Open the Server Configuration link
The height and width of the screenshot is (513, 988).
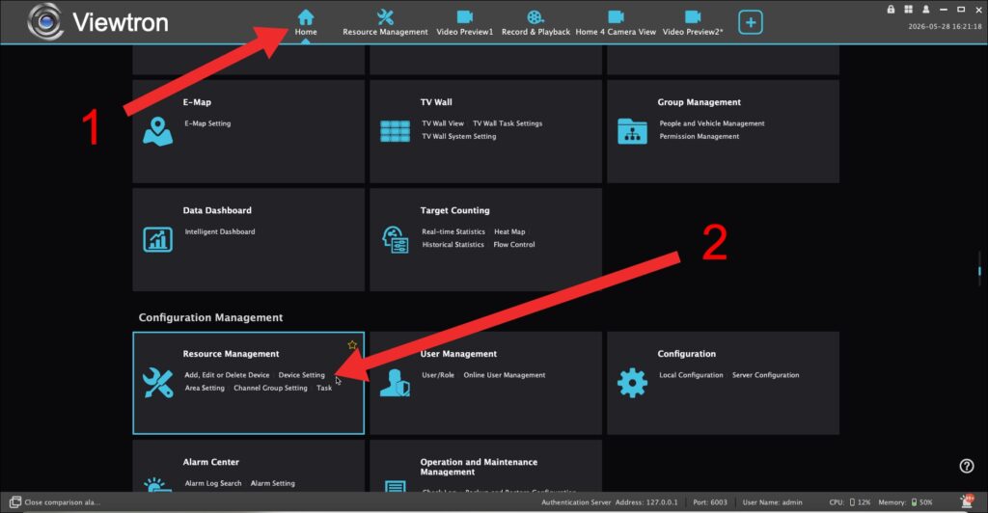(x=765, y=375)
